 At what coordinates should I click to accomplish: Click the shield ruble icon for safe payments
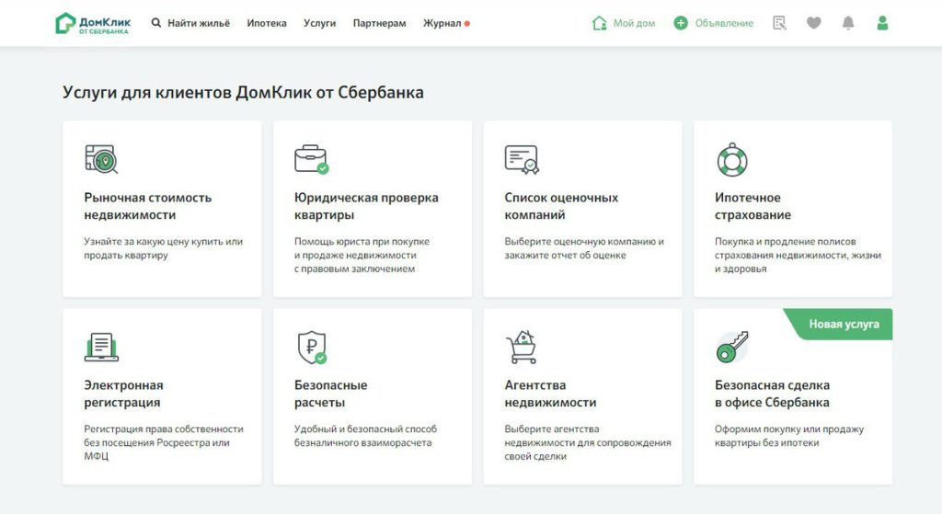[311, 348]
